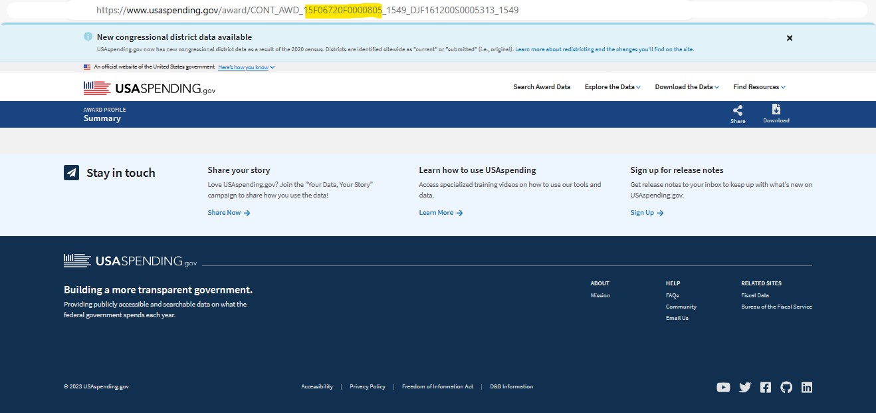Click the Share Now link
This screenshot has height=413, width=876.
[229, 213]
